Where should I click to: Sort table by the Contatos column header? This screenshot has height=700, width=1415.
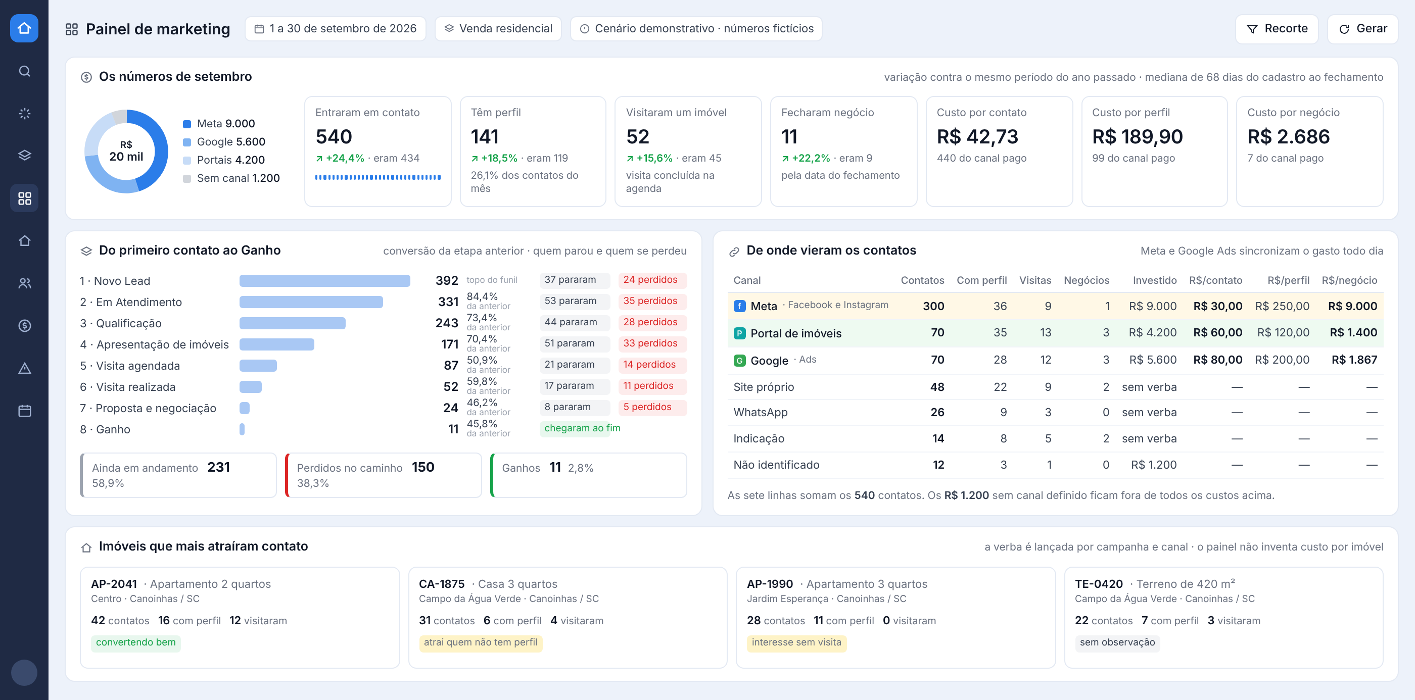(922, 280)
